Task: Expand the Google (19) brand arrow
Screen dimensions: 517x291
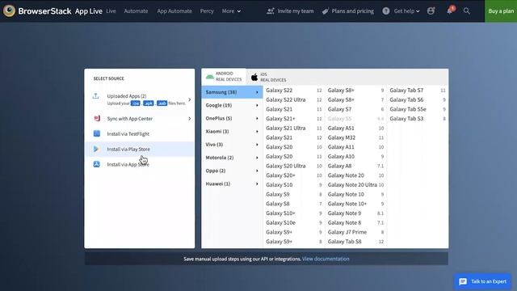Action: click(x=257, y=105)
